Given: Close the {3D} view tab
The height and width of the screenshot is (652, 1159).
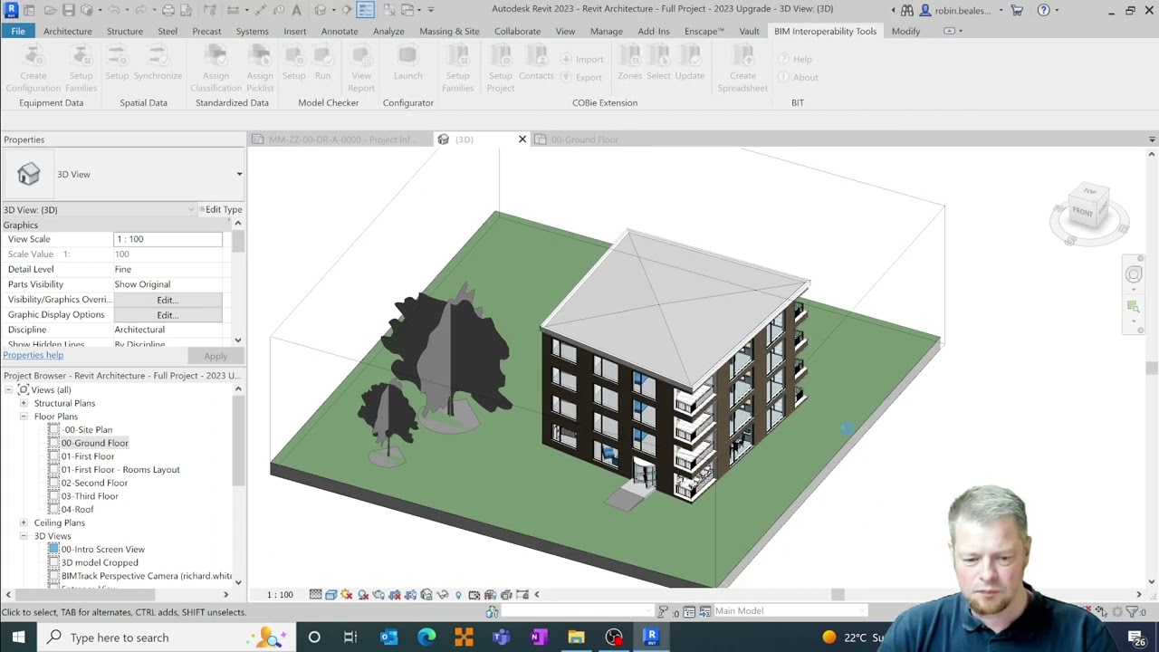Looking at the screenshot, I should 522,139.
